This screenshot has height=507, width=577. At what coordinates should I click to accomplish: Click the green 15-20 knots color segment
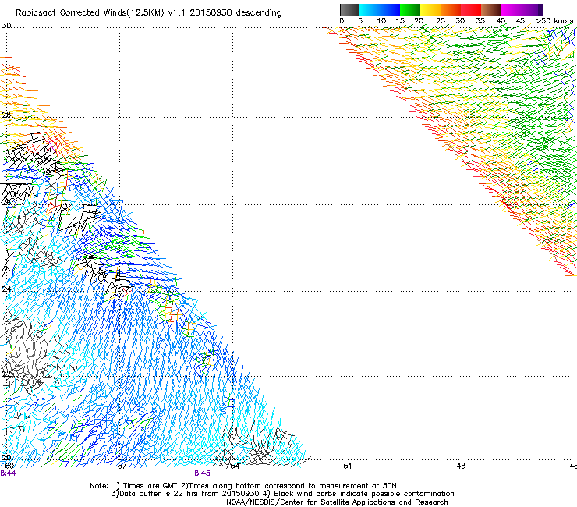[x=410, y=9]
